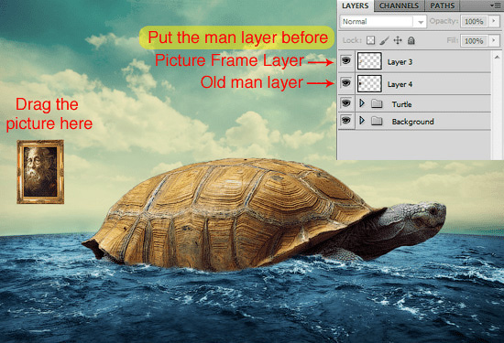
Task: Click the Background group folder icon
Action: [x=377, y=121]
